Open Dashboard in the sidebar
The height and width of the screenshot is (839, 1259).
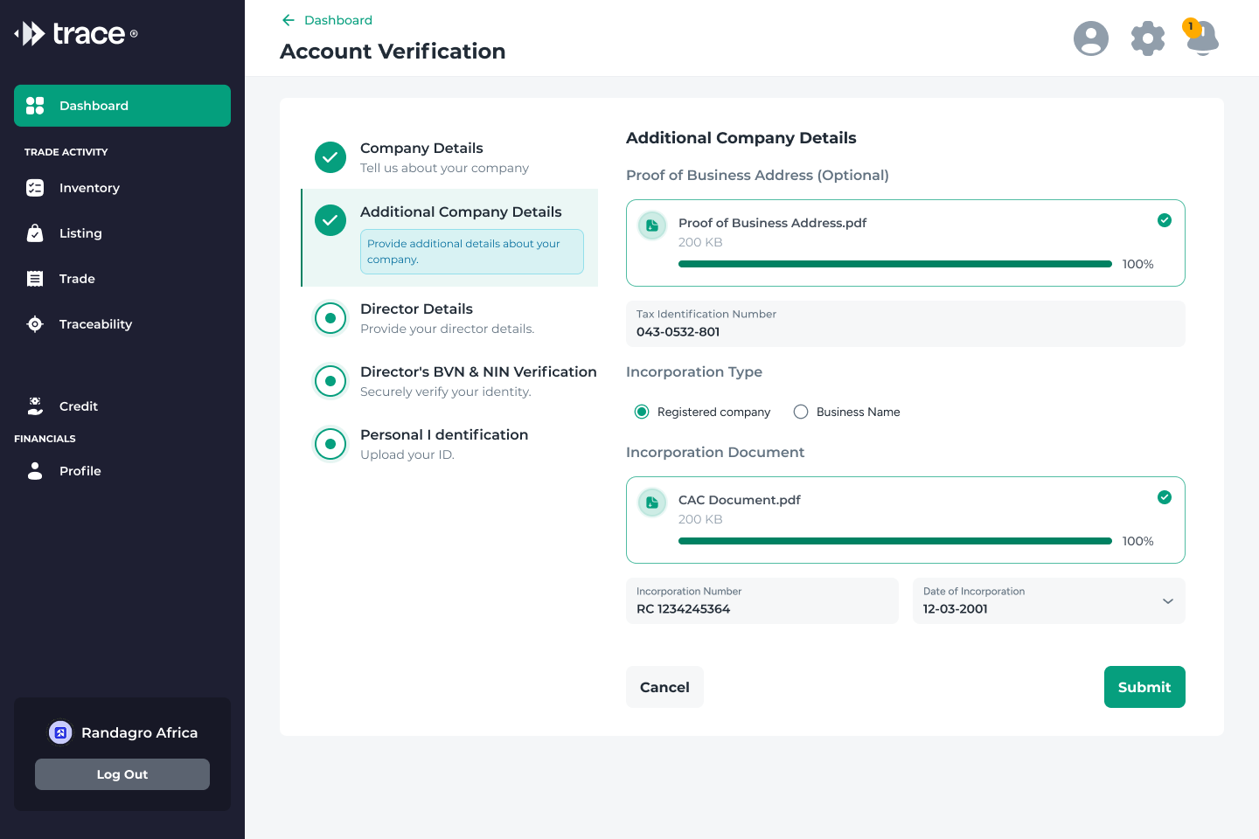tap(122, 106)
